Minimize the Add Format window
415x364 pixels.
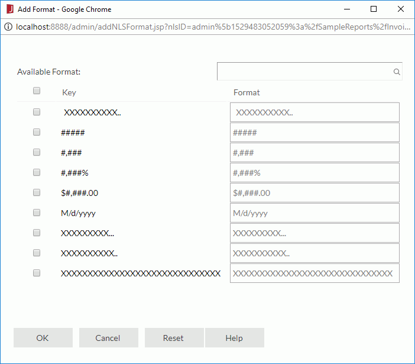pos(347,9)
